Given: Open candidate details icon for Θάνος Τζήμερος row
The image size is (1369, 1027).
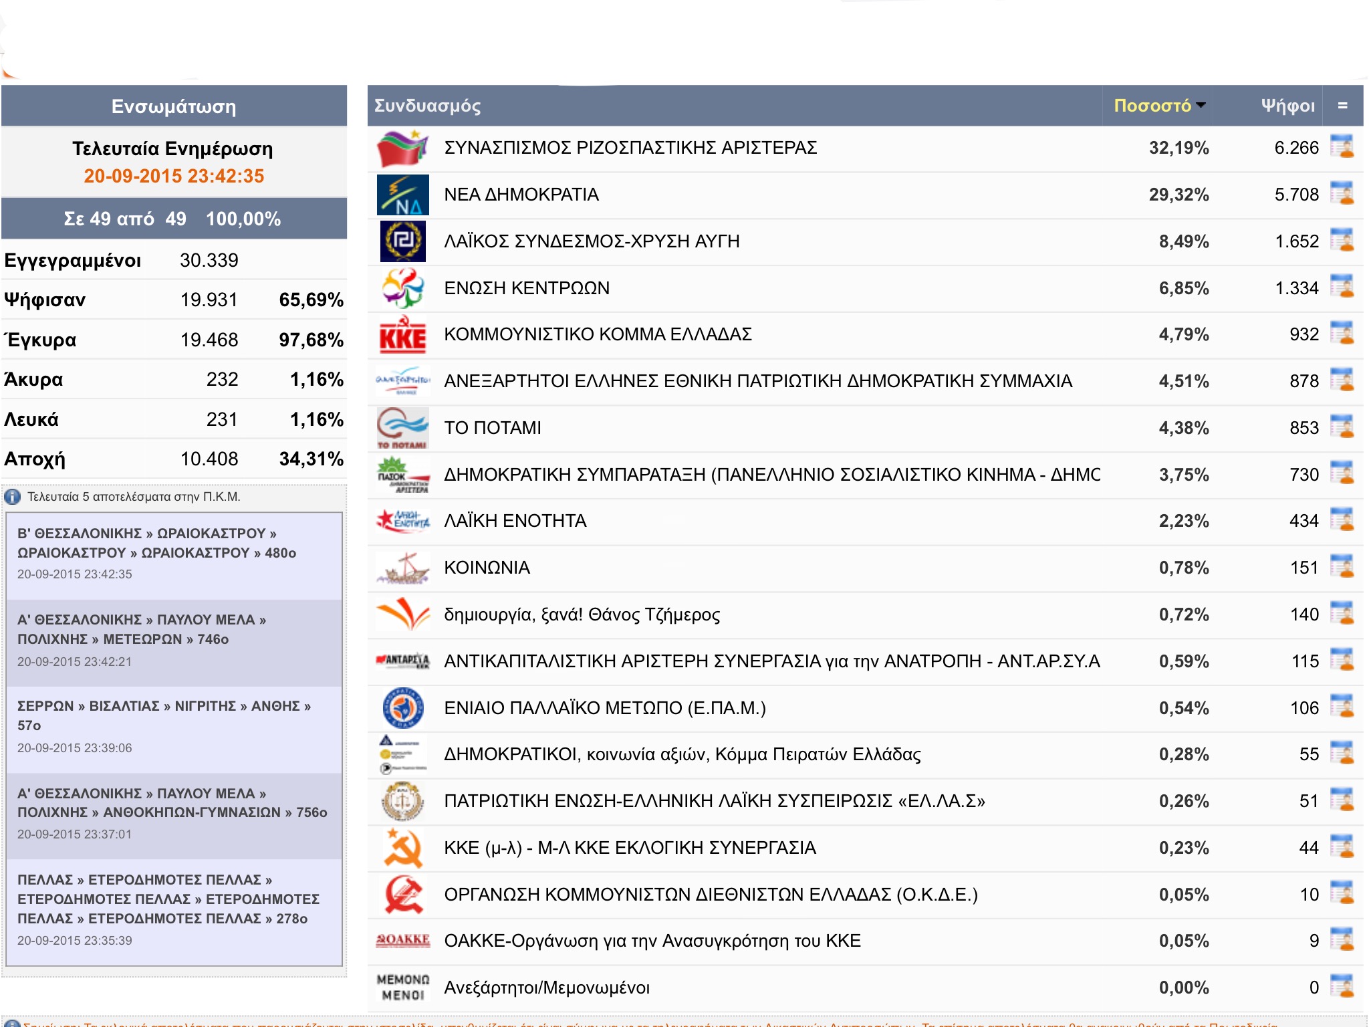Looking at the screenshot, I should pyautogui.click(x=1342, y=613).
